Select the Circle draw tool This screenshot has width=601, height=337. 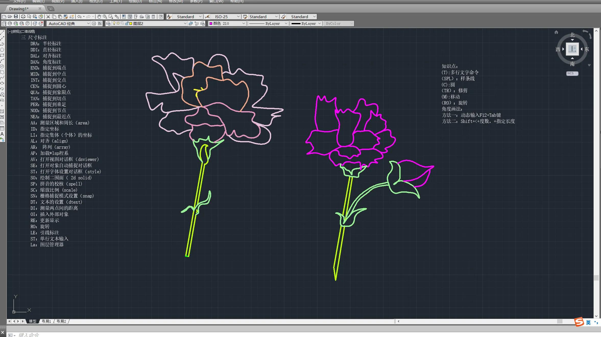click(2, 66)
